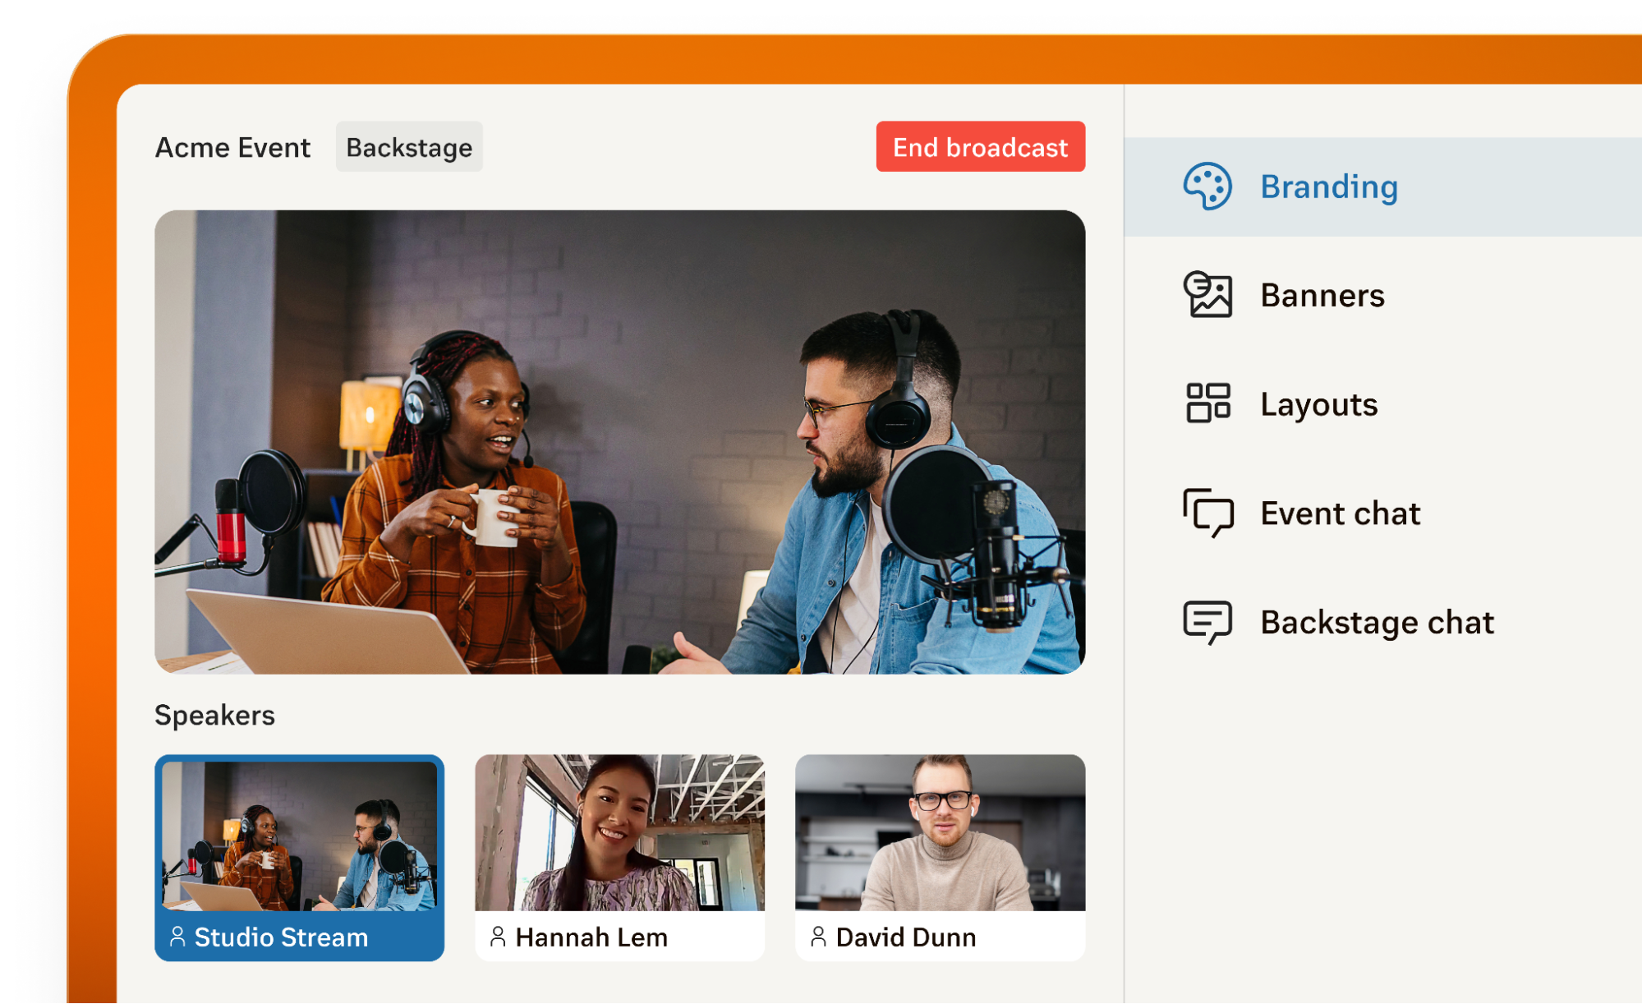Open the Branding menu item
Image resolution: width=1642 pixels, height=1004 pixels.
(x=1328, y=187)
